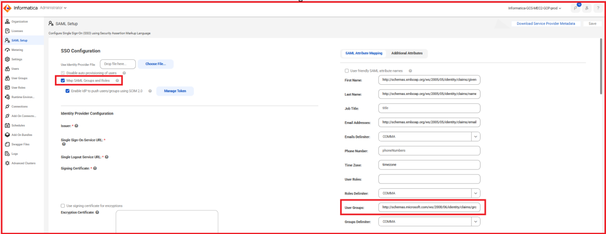Switch to SAML Attribute Mapping tab

click(x=363, y=53)
